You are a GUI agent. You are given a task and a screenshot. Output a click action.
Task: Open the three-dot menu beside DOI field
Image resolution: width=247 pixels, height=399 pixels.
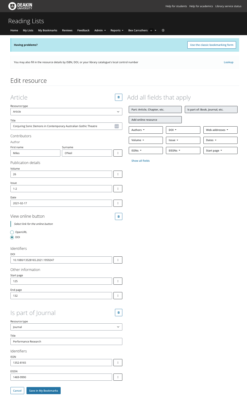118,260
